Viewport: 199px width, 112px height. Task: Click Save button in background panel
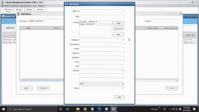click(172, 88)
